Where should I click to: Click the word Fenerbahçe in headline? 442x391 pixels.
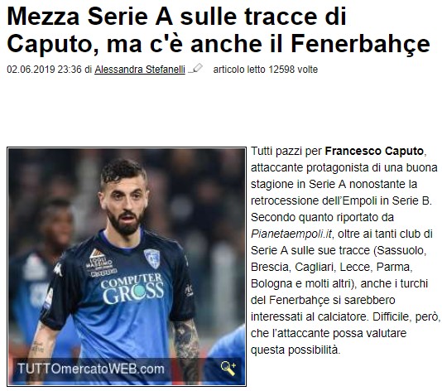[361, 44]
